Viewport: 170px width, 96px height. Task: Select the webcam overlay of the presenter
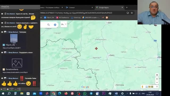point(154,12)
